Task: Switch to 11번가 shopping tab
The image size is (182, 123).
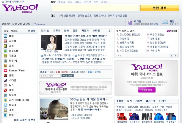Action: pyautogui.click(x=163, y=101)
